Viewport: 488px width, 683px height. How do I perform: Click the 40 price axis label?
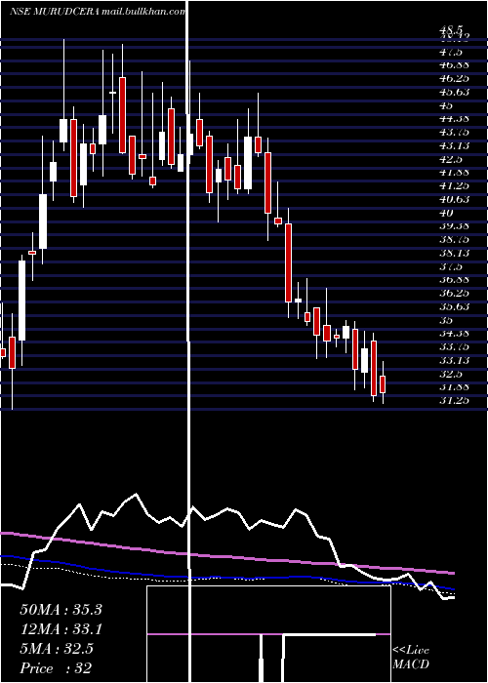(446, 213)
